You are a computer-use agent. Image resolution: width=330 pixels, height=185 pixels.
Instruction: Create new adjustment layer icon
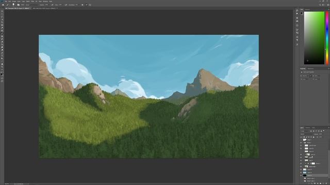click(318, 183)
